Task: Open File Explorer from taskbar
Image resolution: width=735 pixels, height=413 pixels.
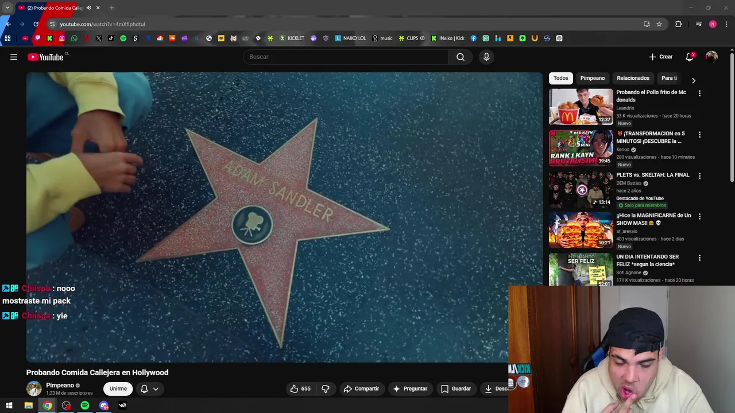Action: click(28, 406)
